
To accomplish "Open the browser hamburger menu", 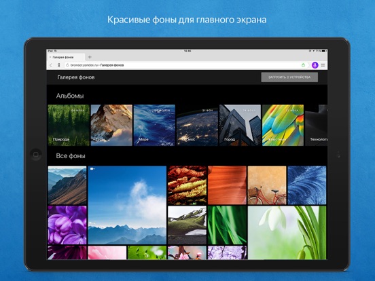I will pyautogui.click(x=323, y=65).
